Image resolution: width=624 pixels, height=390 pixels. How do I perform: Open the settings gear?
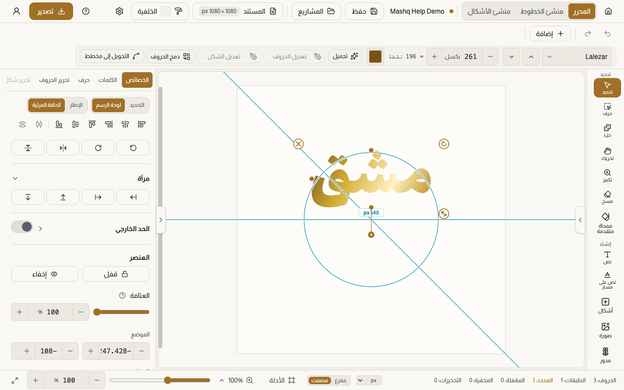click(x=119, y=11)
